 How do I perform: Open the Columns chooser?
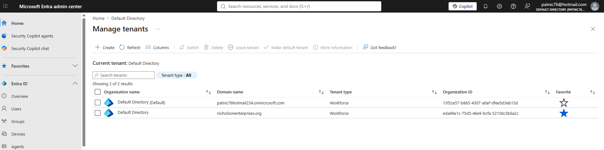click(x=157, y=47)
